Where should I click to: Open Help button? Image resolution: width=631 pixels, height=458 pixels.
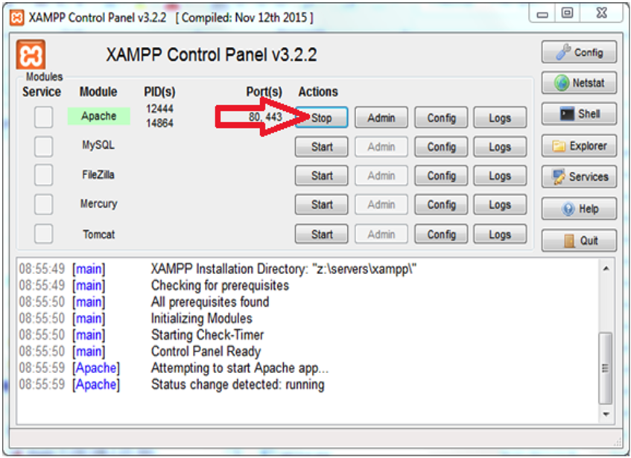pos(579,209)
